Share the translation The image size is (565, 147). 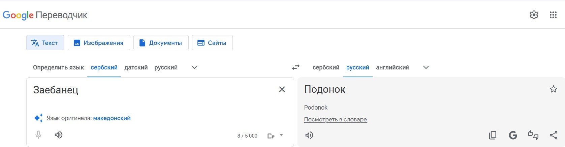[x=553, y=136]
